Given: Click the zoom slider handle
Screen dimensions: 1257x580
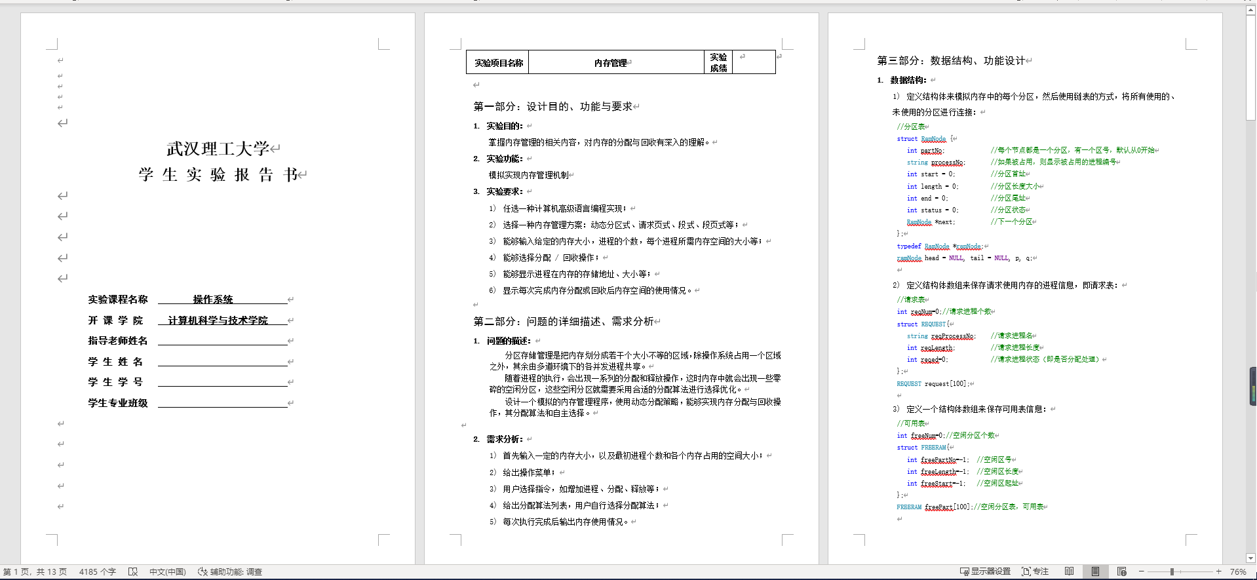Looking at the screenshot, I should (1172, 571).
